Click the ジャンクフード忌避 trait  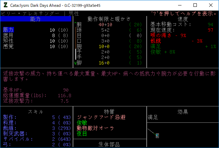pos(101,117)
